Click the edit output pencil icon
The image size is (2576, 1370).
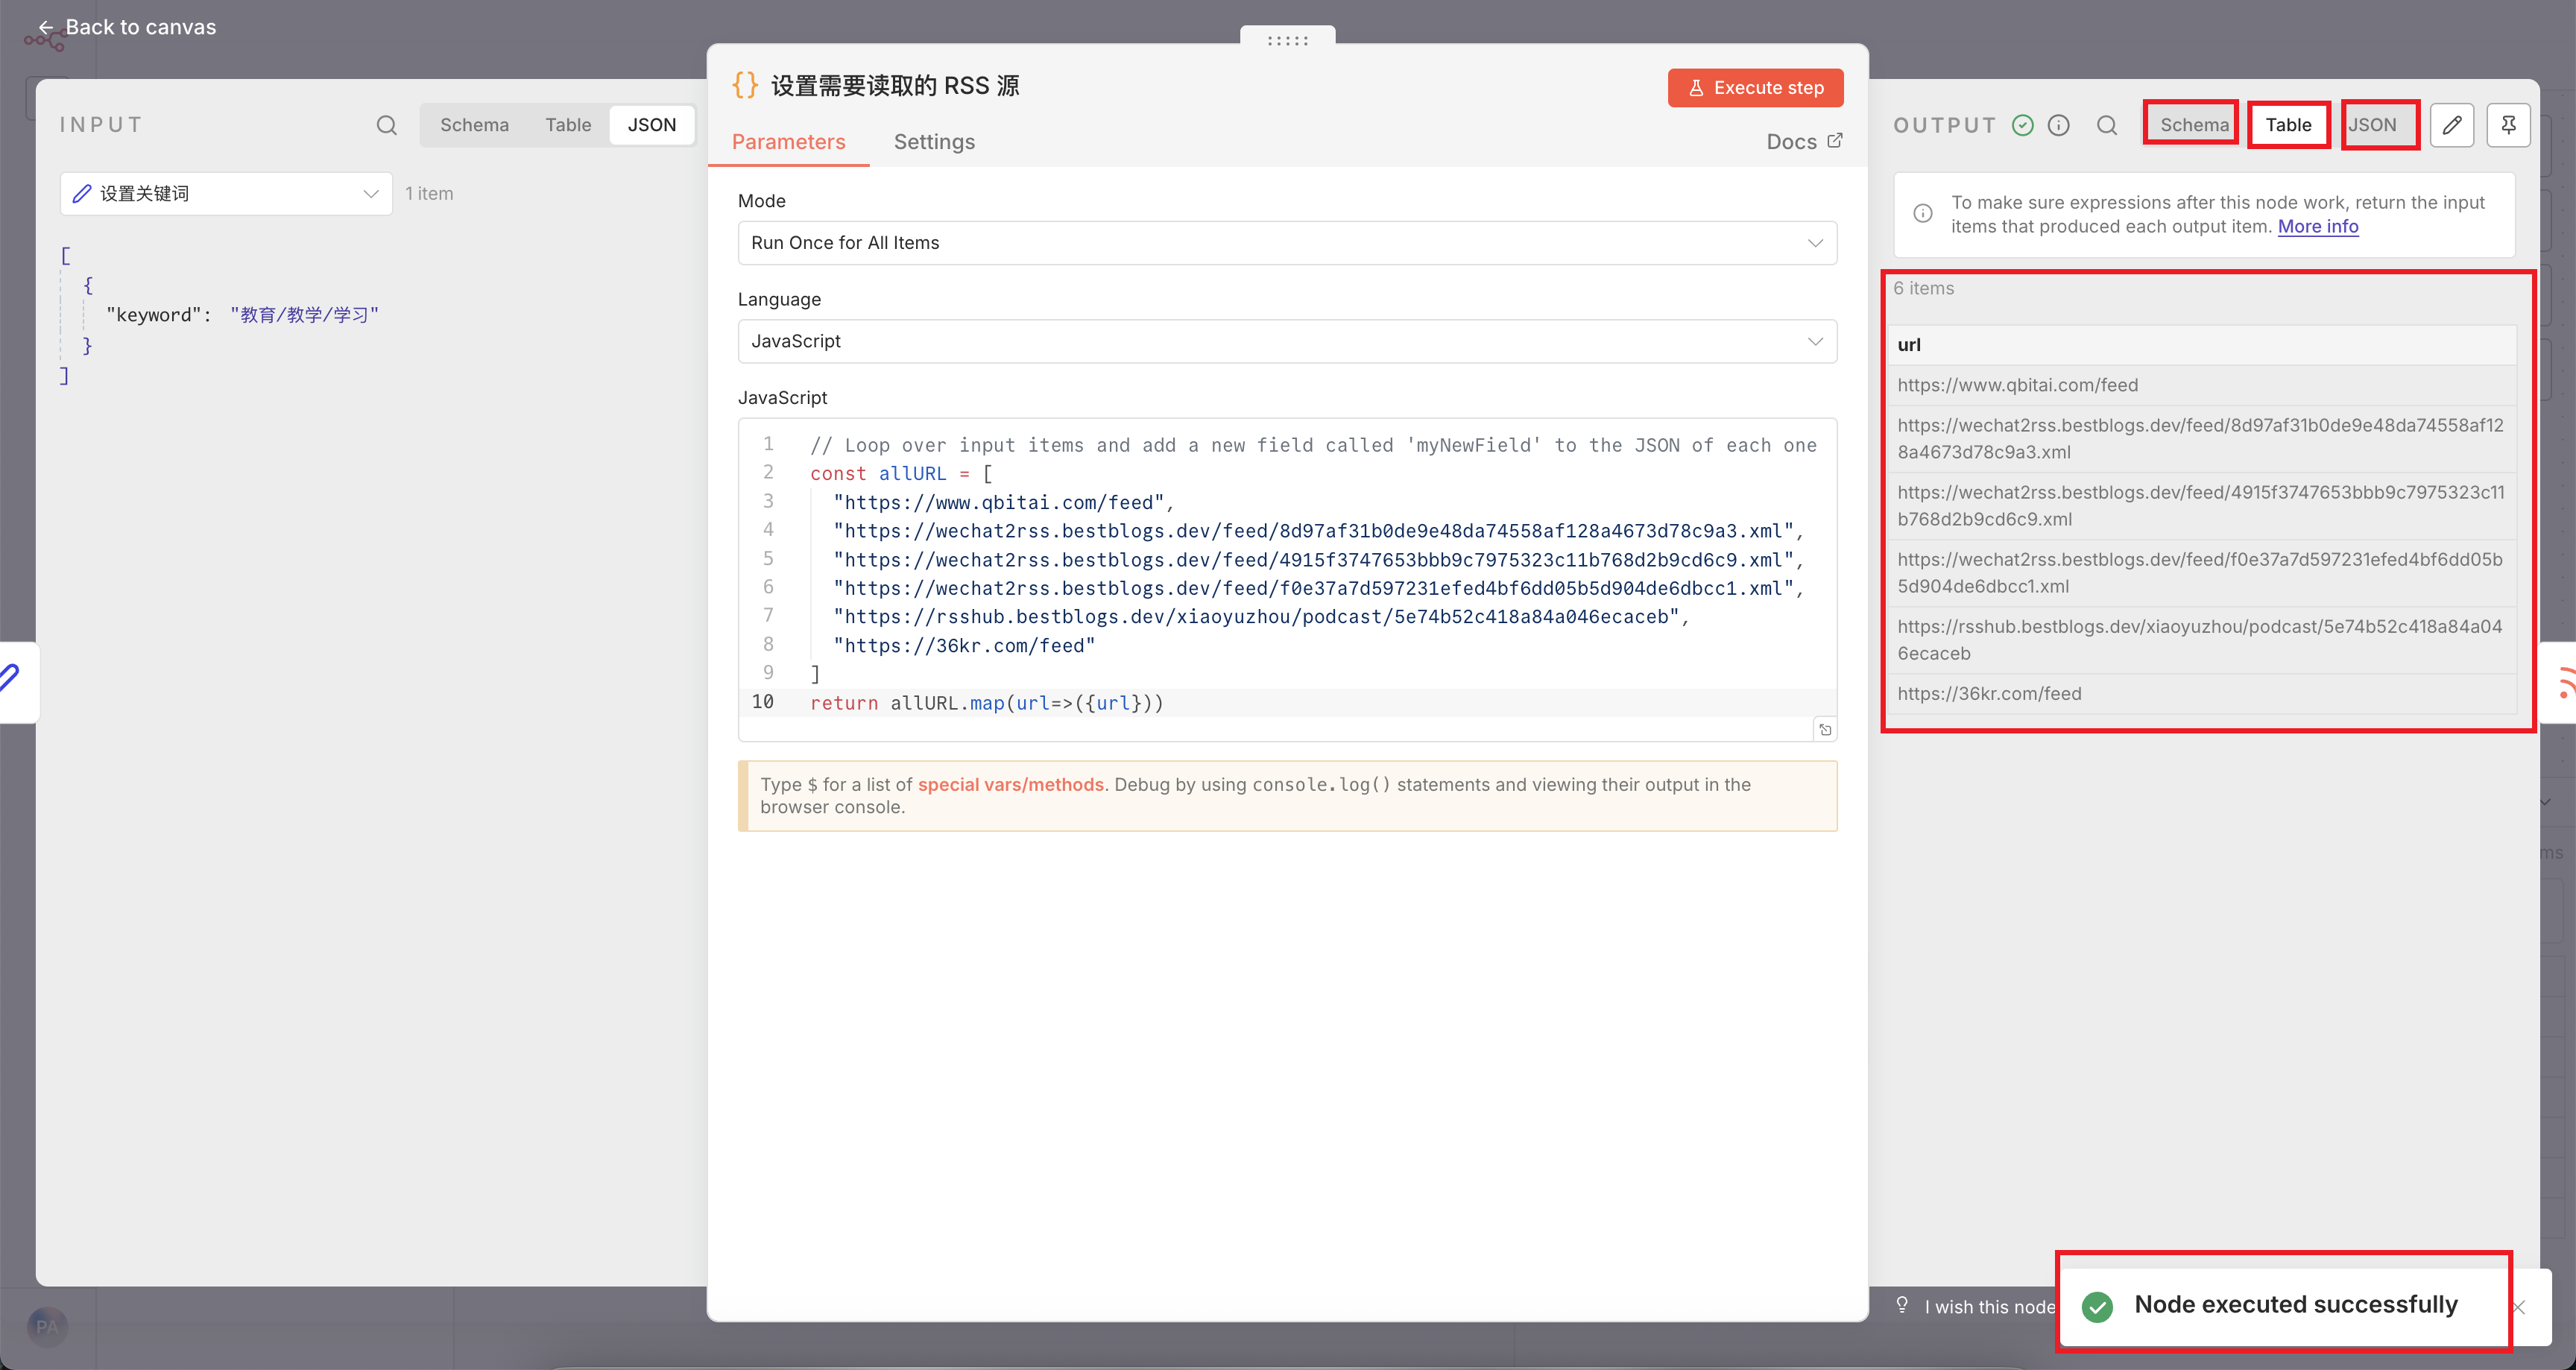[x=2451, y=125]
